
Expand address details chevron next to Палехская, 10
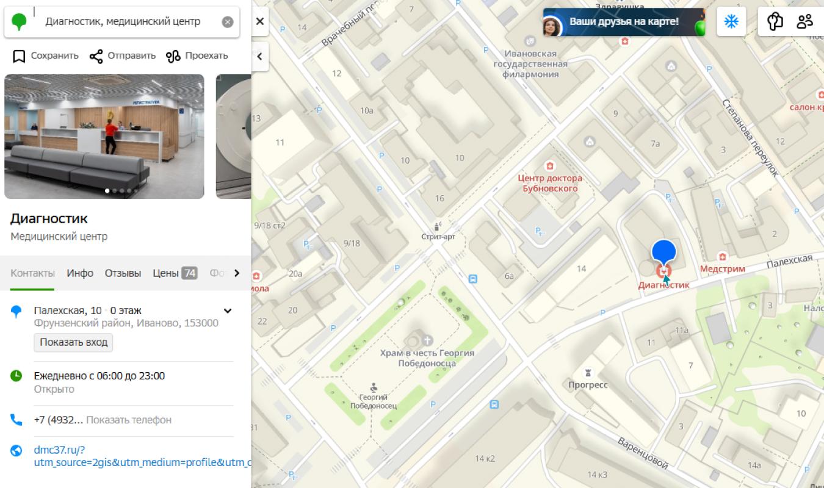pyautogui.click(x=228, y=310)
